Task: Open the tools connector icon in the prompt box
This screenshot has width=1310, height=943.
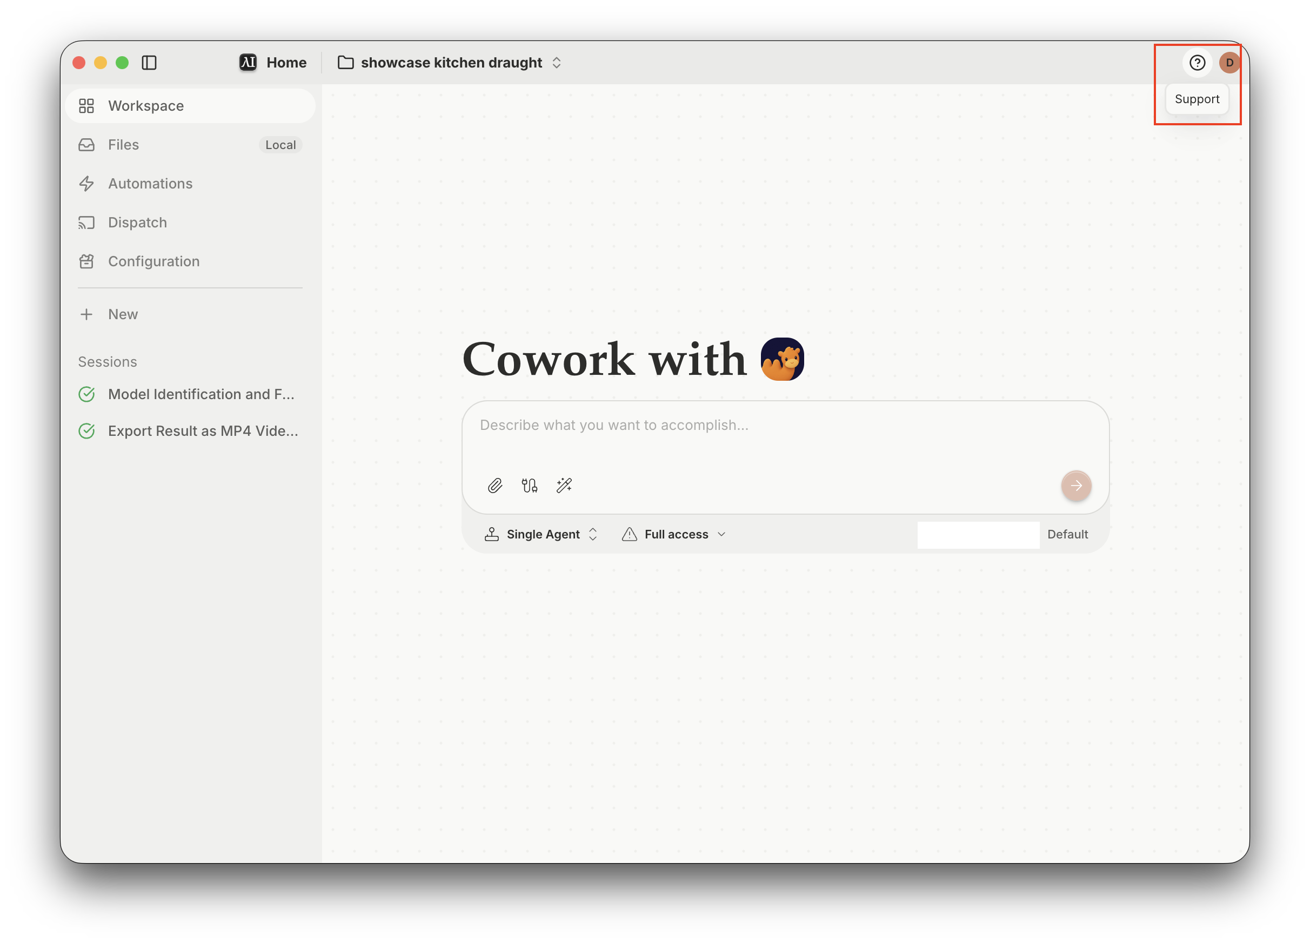Action: click(x=529, y=486)
